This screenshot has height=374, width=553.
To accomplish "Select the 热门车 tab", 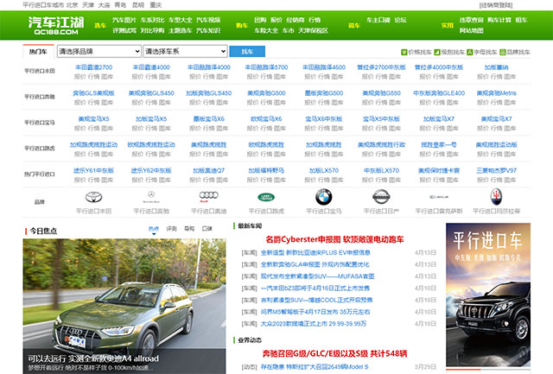I will [x=39, y=53].
